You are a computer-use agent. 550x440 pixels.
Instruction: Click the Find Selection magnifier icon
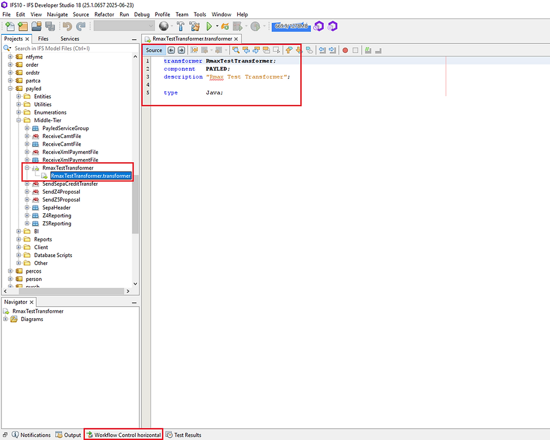236,50
